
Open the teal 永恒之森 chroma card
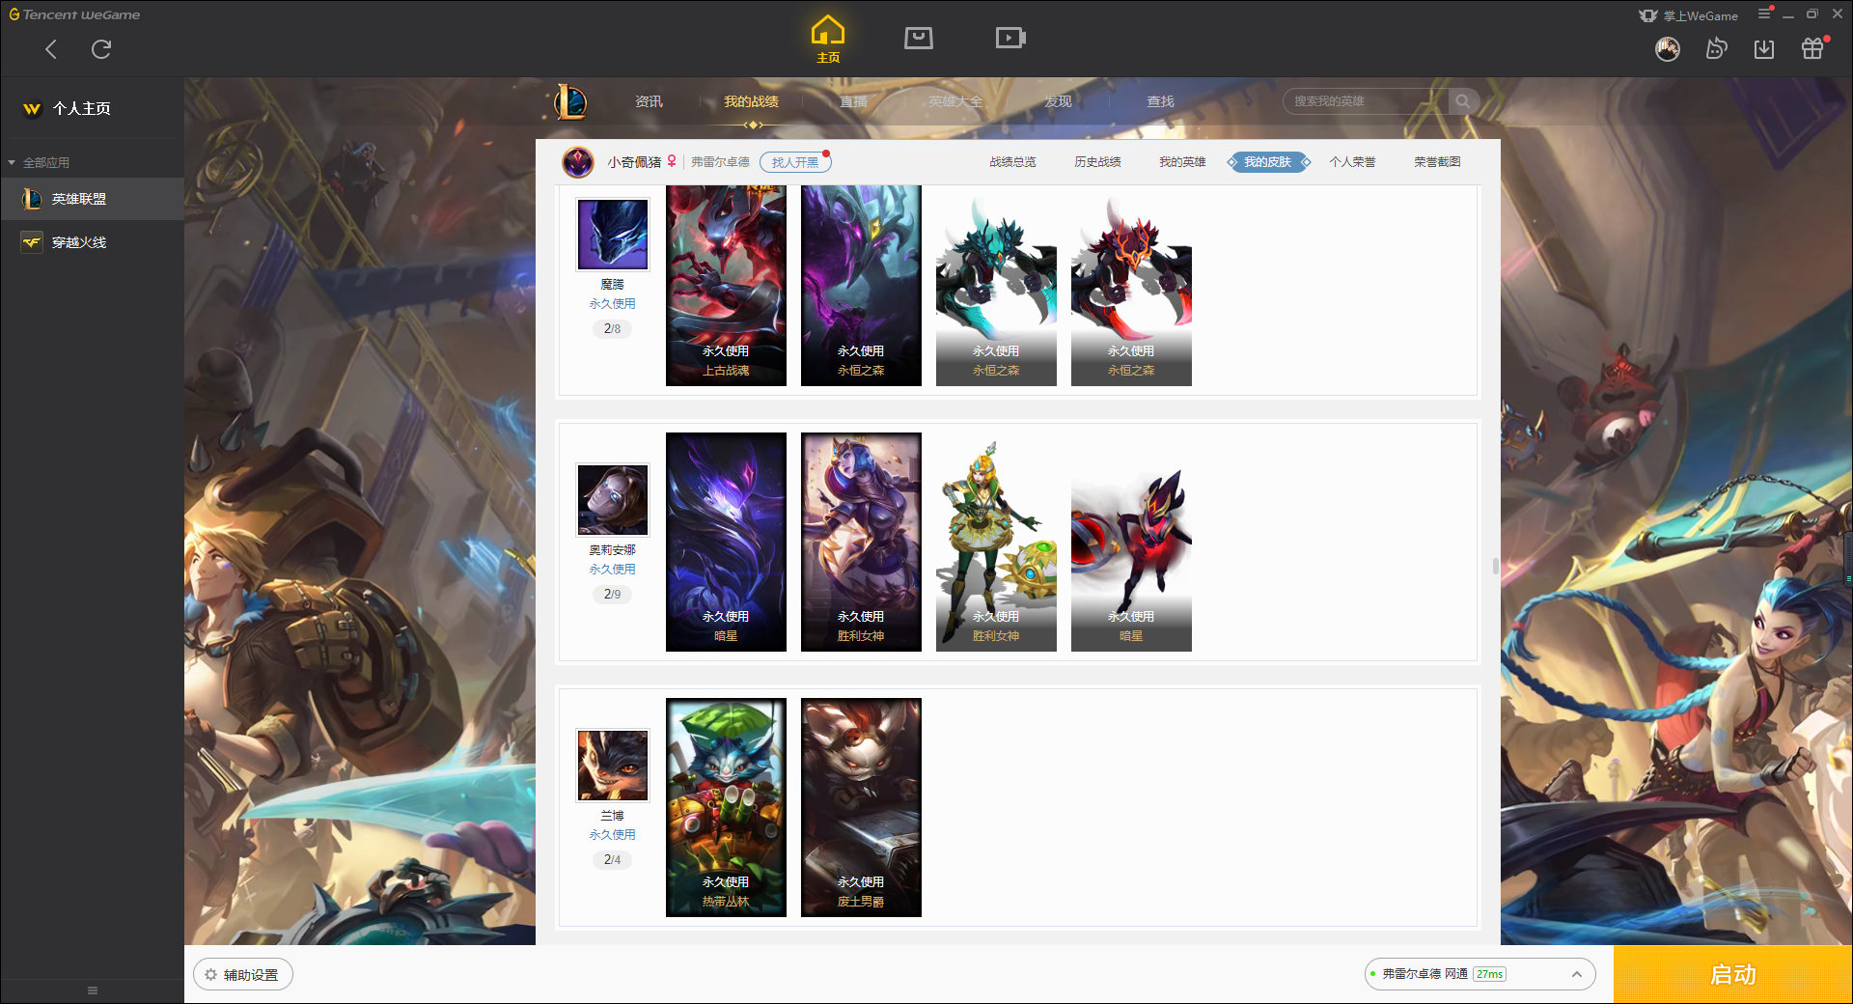coord(996,286)
